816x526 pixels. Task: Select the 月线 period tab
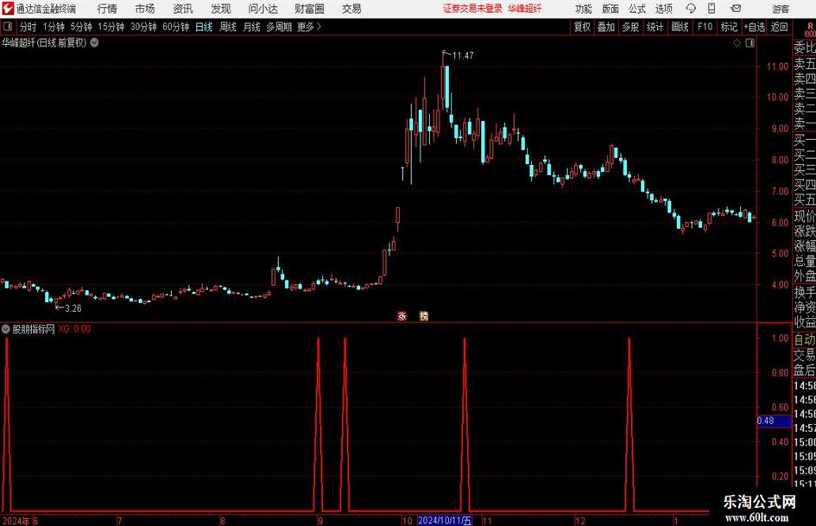pos(252,27)
